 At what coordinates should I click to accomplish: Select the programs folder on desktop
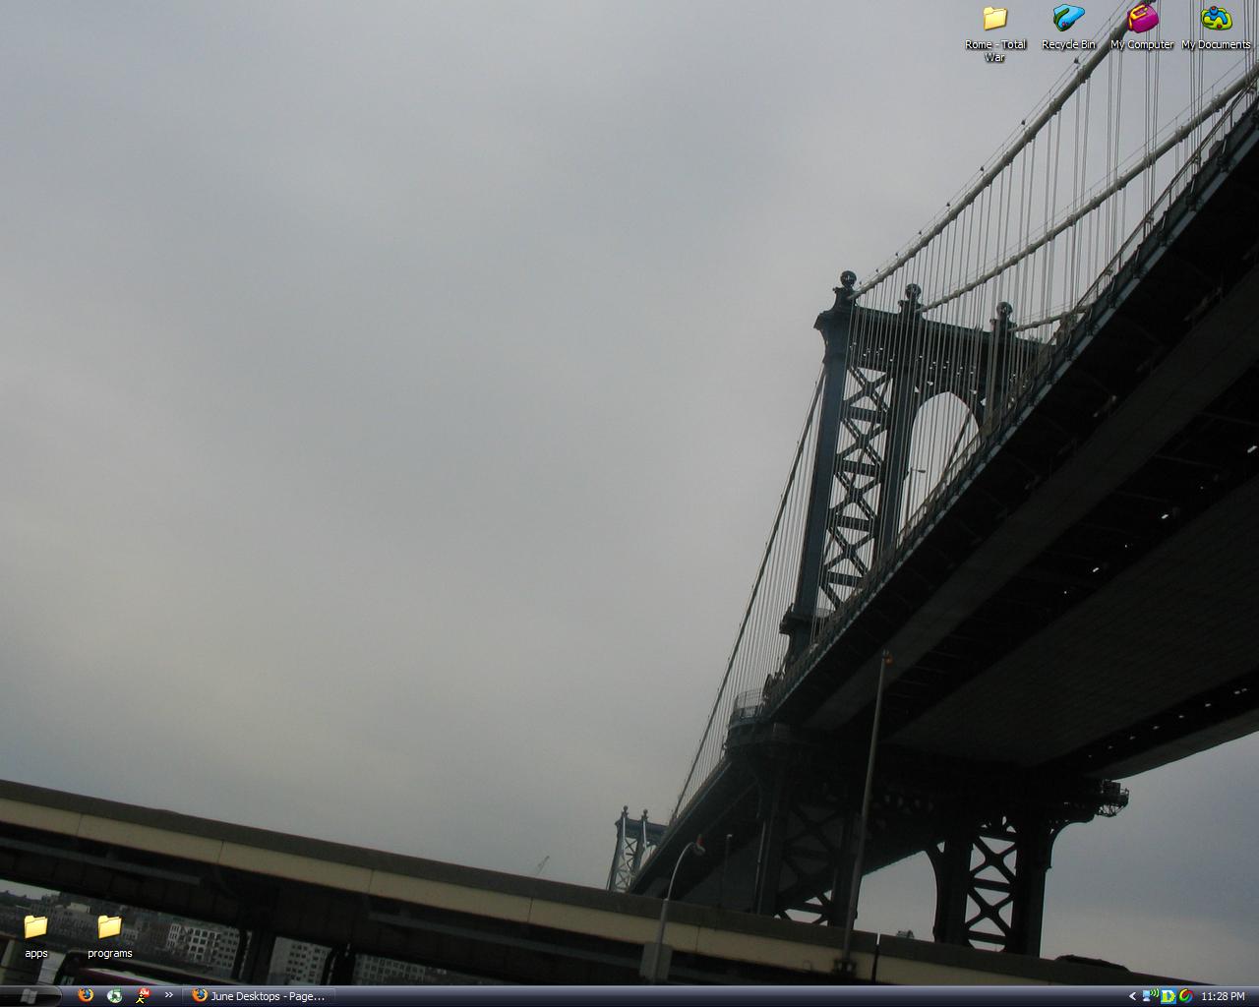point(109,936)
